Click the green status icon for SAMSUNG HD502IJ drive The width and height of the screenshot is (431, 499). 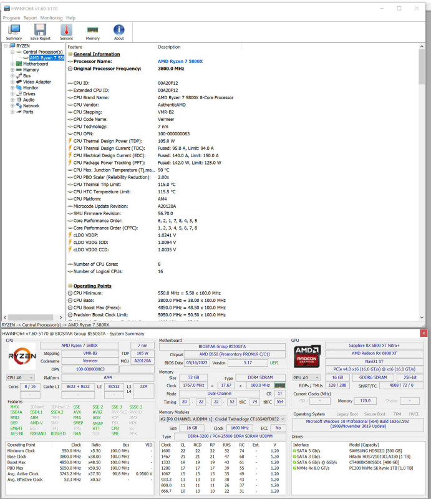click(x=294, y=450)
